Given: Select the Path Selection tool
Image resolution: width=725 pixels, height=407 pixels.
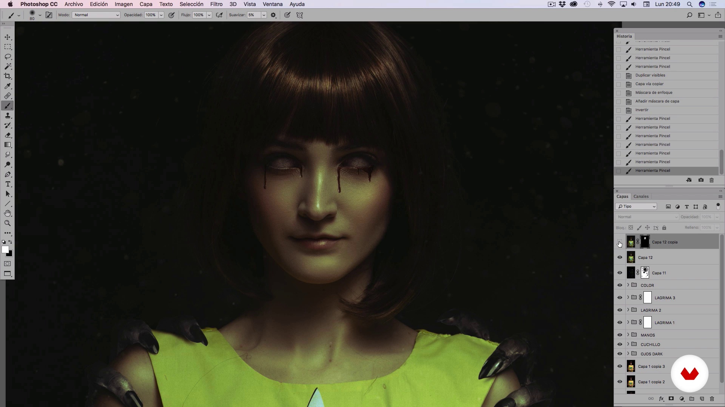Looking at the screenshot, I should (x=8, y=194).
